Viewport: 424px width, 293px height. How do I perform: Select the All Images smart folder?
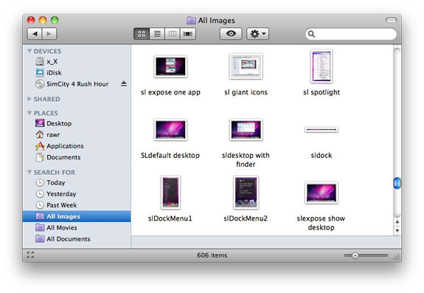pos(77,216)
